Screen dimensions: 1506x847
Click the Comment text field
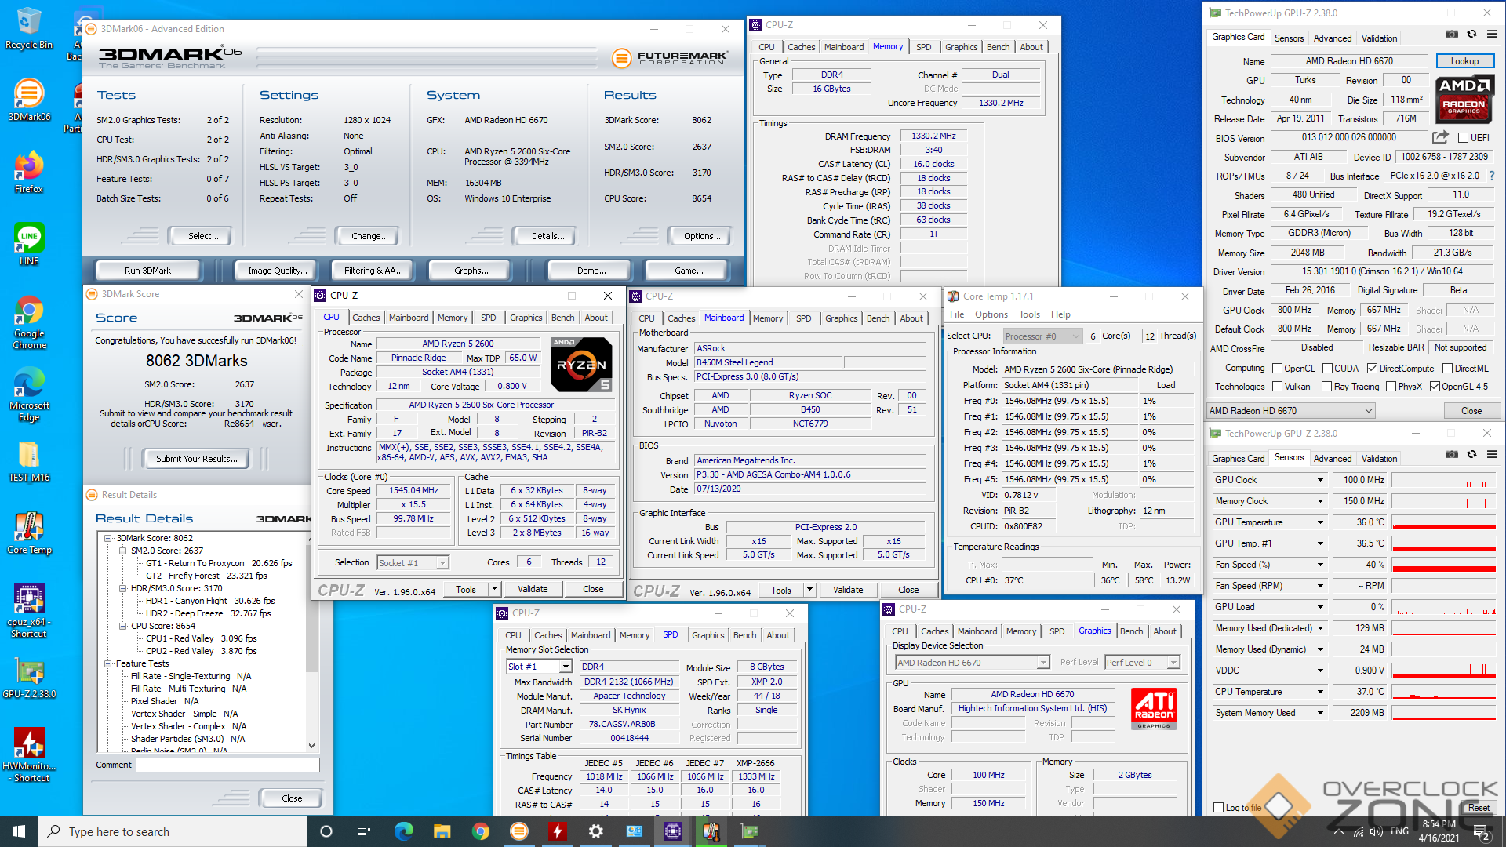pos(227,765)
